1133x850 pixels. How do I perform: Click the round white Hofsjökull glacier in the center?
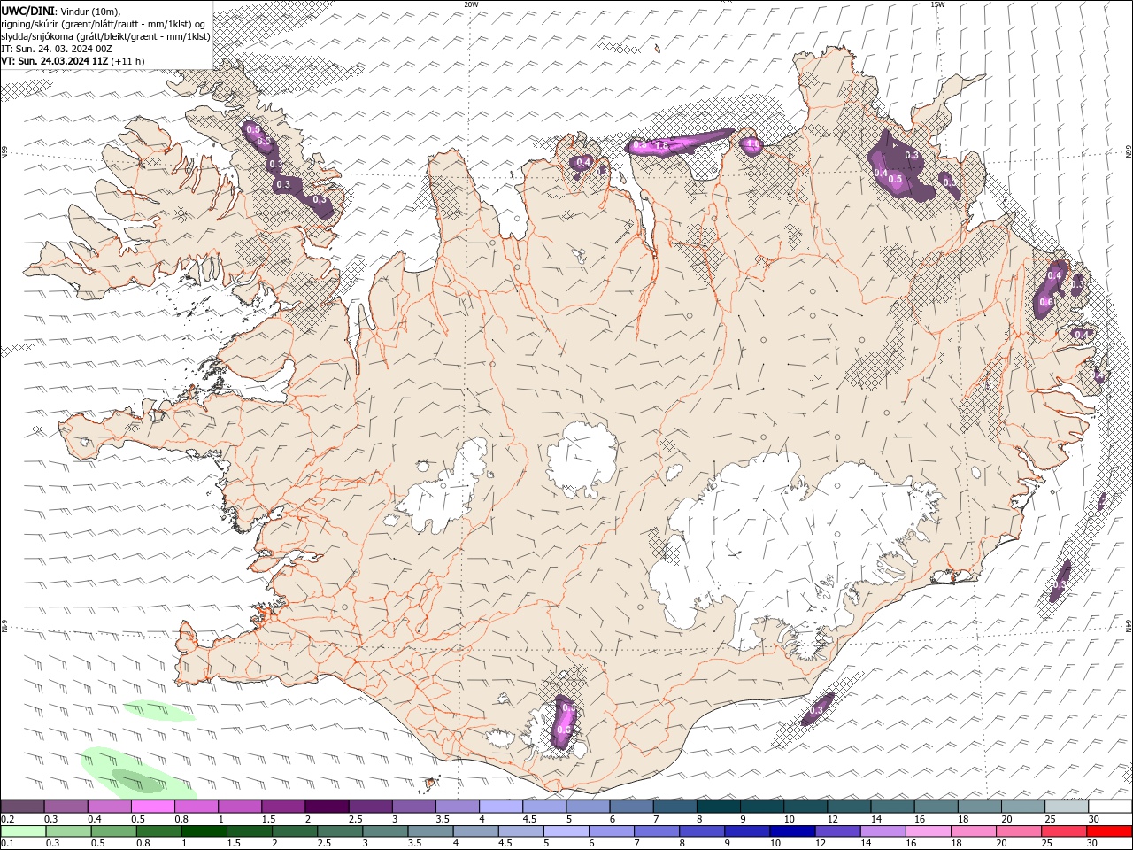[x=582, y=459]
